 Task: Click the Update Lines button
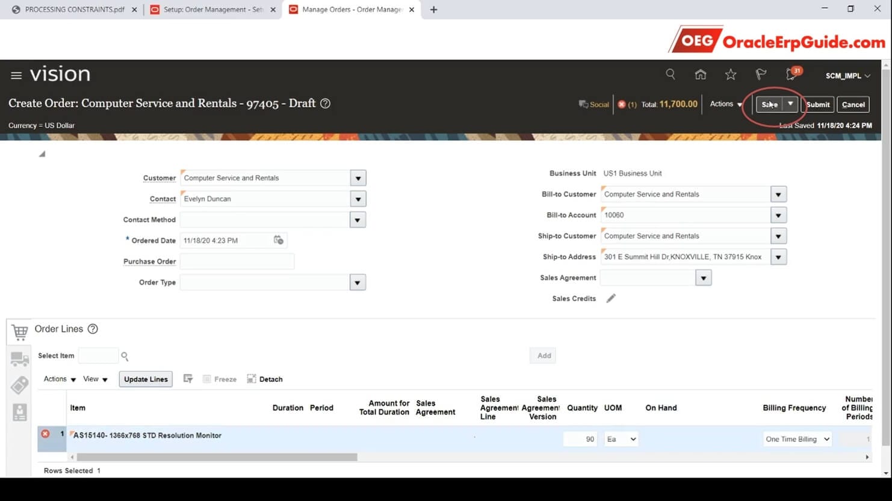coord(146,379)
